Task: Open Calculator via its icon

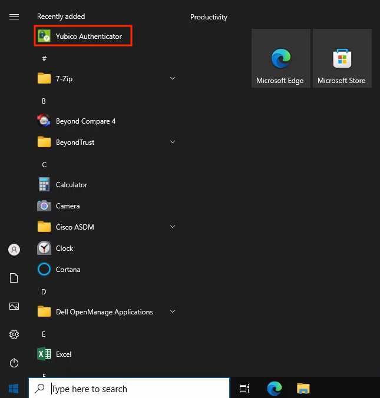Action: pos(44,184)
